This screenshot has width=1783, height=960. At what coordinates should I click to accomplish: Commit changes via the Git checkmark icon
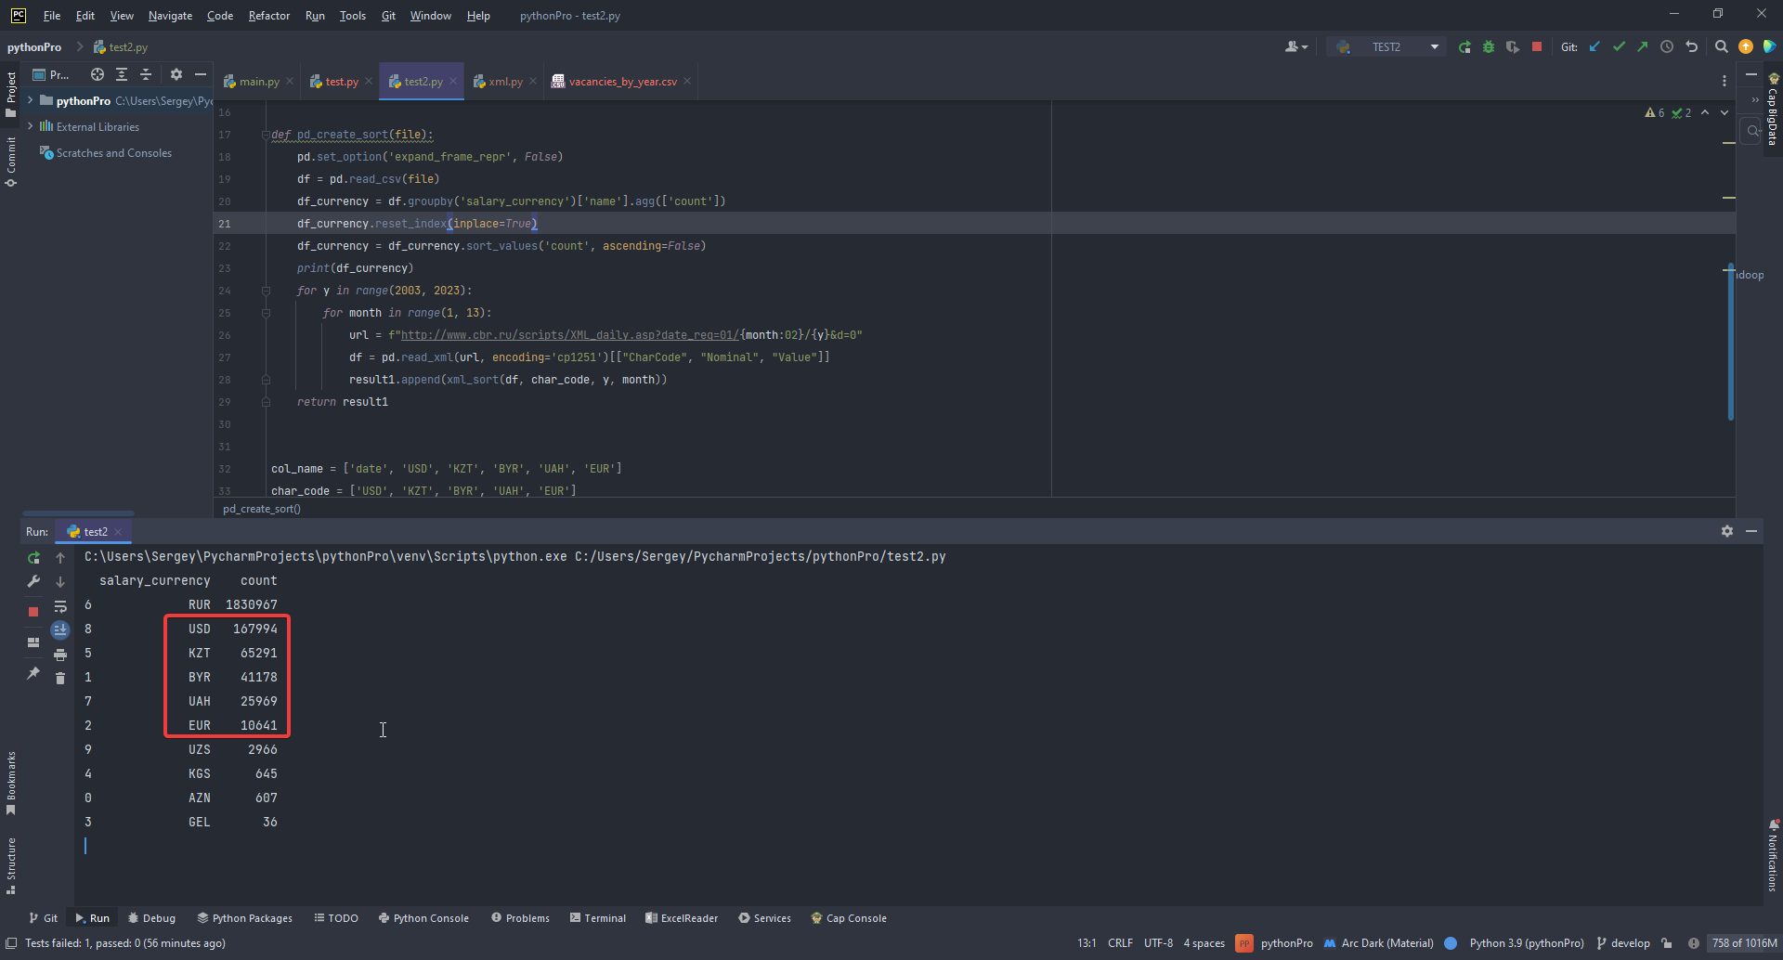pos(1619,46)
